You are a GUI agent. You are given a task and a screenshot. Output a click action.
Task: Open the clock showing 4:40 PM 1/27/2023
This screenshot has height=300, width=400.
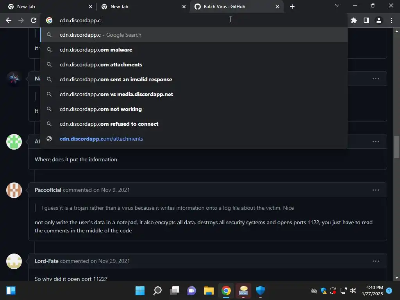[372, 291]
